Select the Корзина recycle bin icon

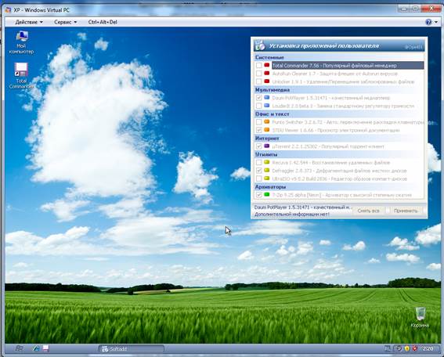(420, 317)
